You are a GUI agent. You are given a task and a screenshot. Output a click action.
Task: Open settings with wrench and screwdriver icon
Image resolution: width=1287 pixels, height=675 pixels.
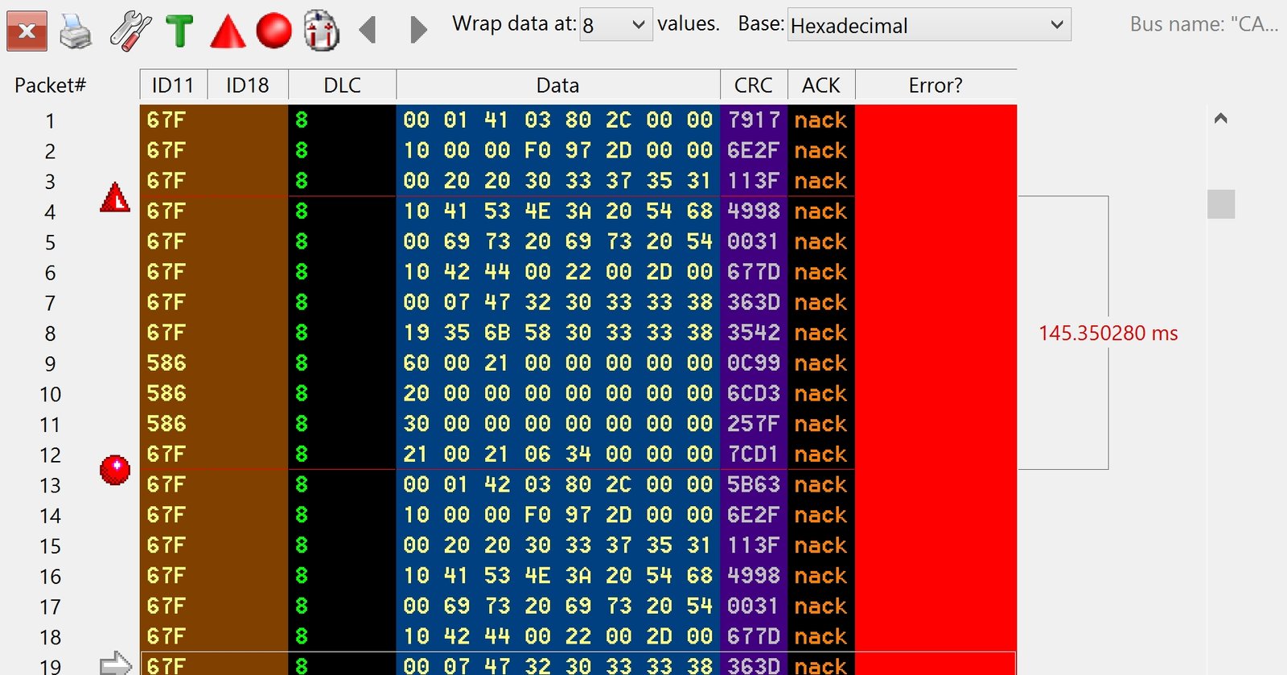130,31
